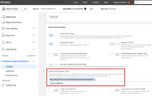Toggle Embedded Browser OAuth Login switch
This screenshot has height=96, width=152.
tap(115, 55)
